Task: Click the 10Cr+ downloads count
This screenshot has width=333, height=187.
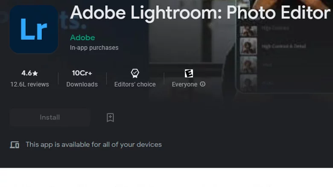Action: click(82, 73)
